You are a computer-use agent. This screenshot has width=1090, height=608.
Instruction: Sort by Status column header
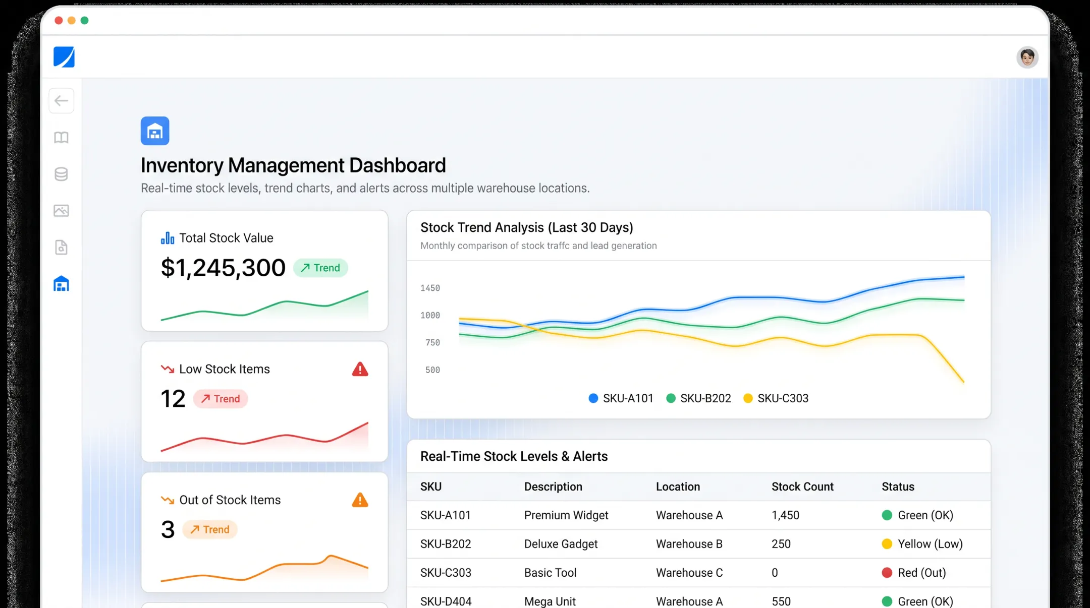point(898,487)
